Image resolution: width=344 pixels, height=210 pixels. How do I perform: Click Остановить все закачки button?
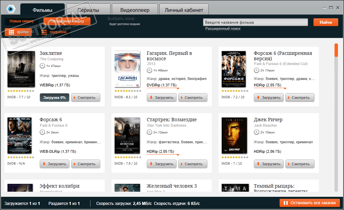pos(310,203)
